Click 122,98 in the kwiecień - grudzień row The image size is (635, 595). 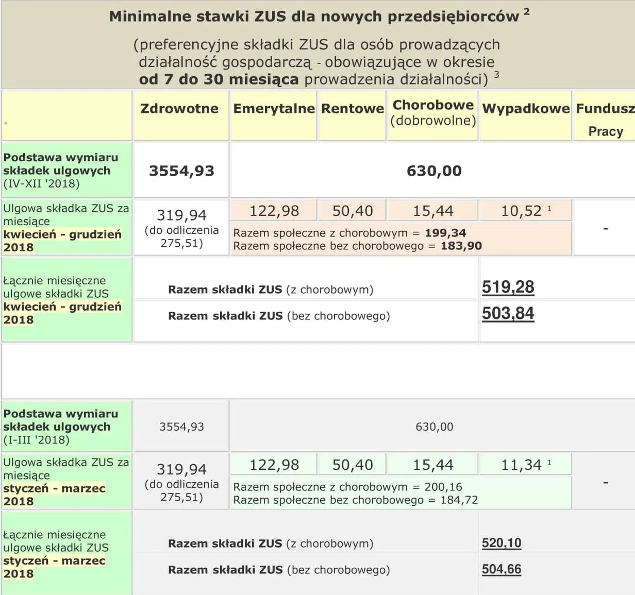point(274,211)
